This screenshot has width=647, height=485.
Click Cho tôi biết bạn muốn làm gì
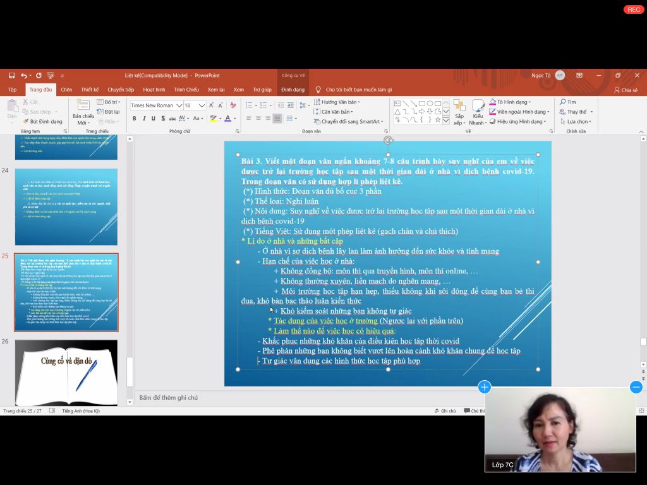pos(359,90)
